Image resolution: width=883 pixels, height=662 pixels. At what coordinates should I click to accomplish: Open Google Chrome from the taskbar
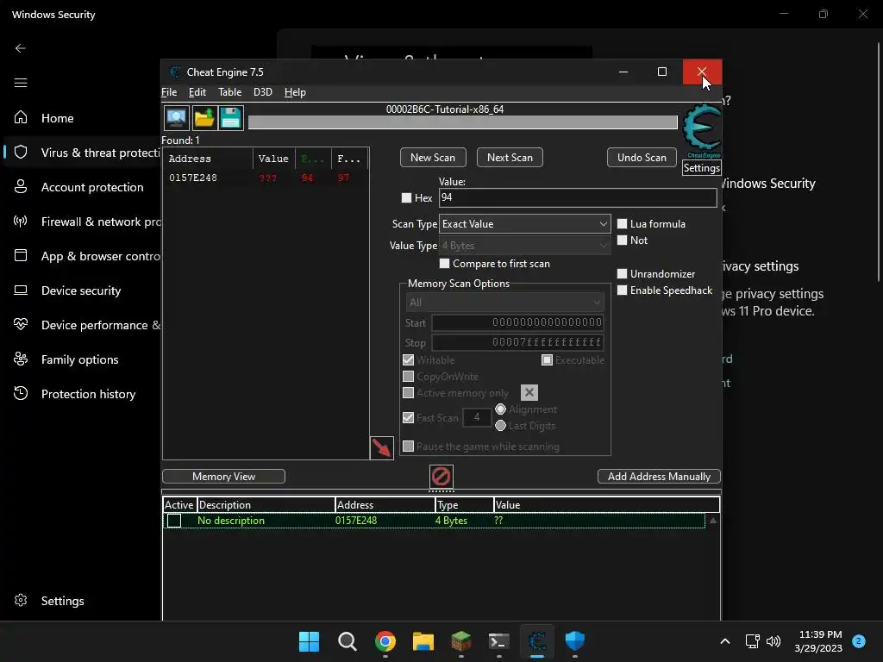pyautogui.click(x=385, y=641)
